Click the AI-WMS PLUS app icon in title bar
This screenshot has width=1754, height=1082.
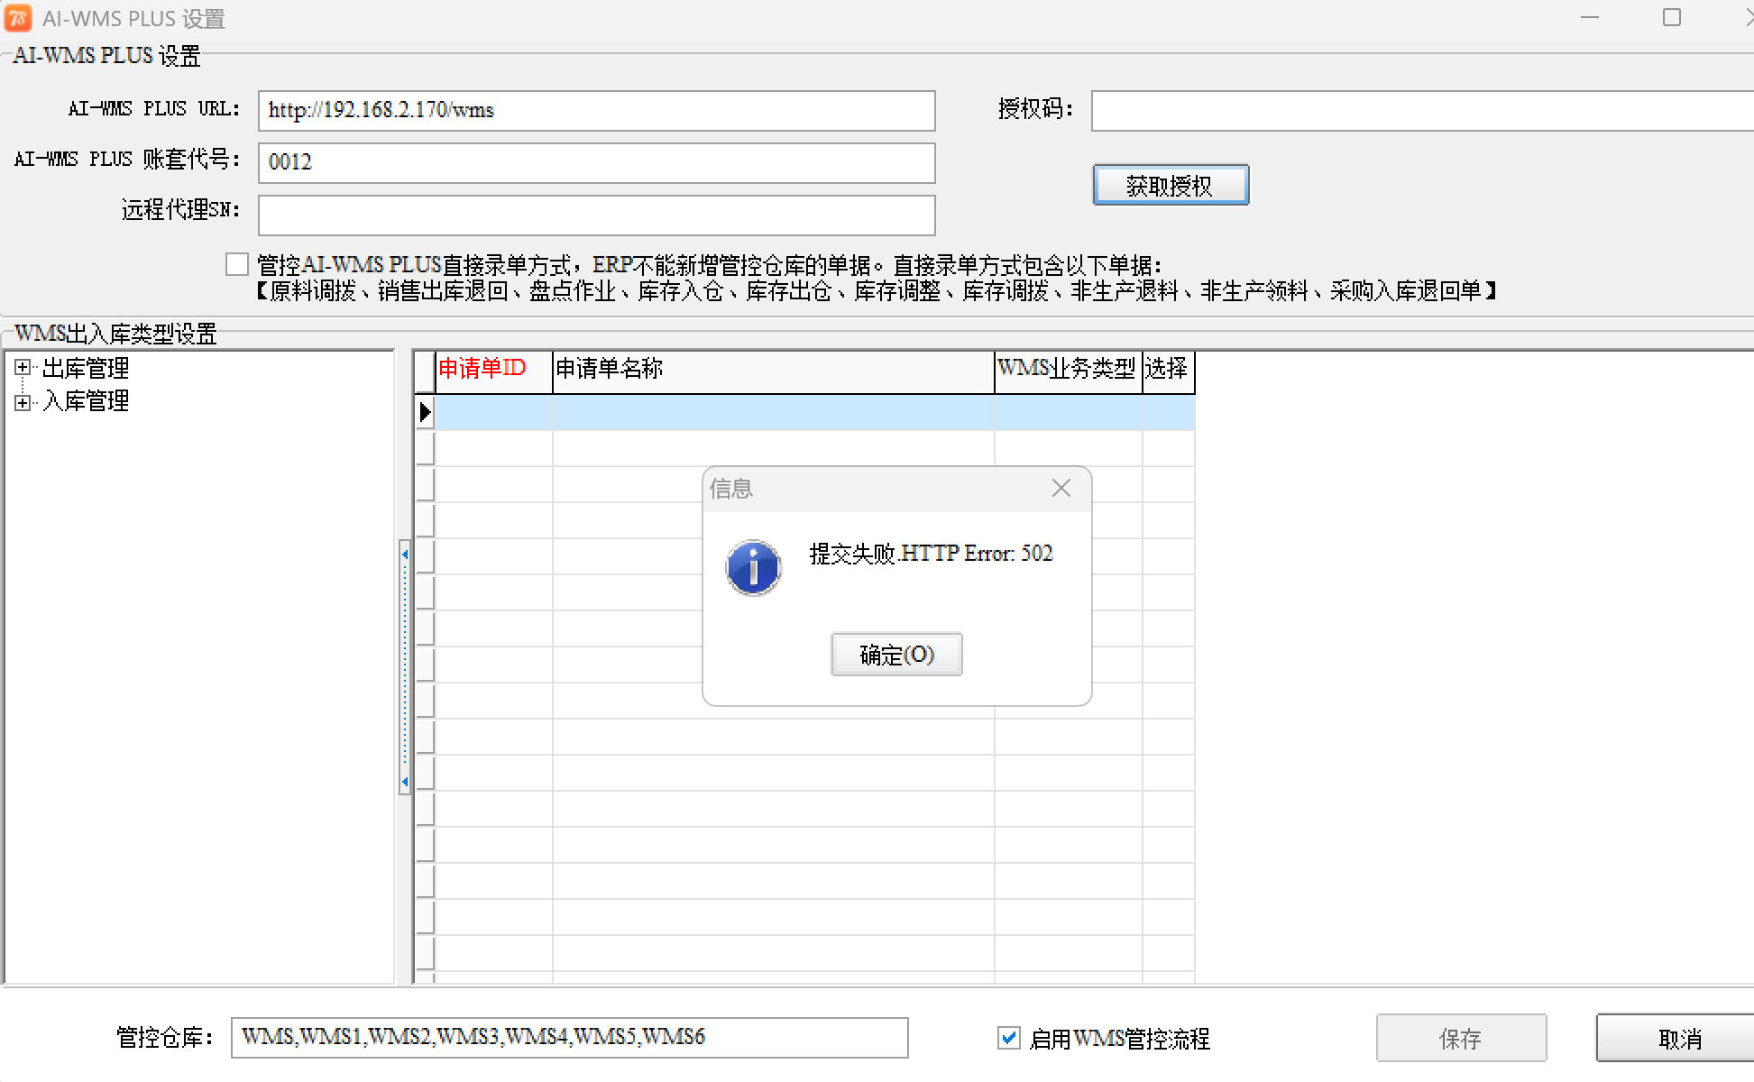pos(17,18)
